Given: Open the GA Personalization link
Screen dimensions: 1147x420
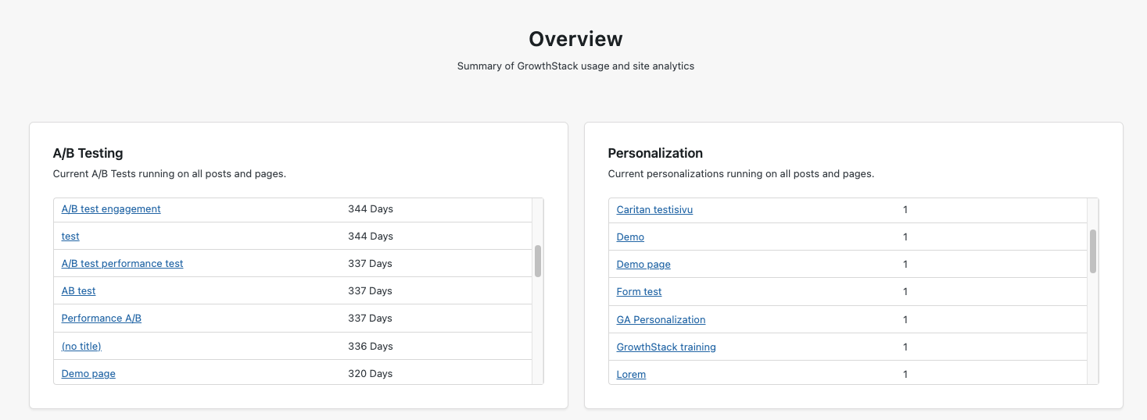Looking at the screenshot, I should coord(661,320).
